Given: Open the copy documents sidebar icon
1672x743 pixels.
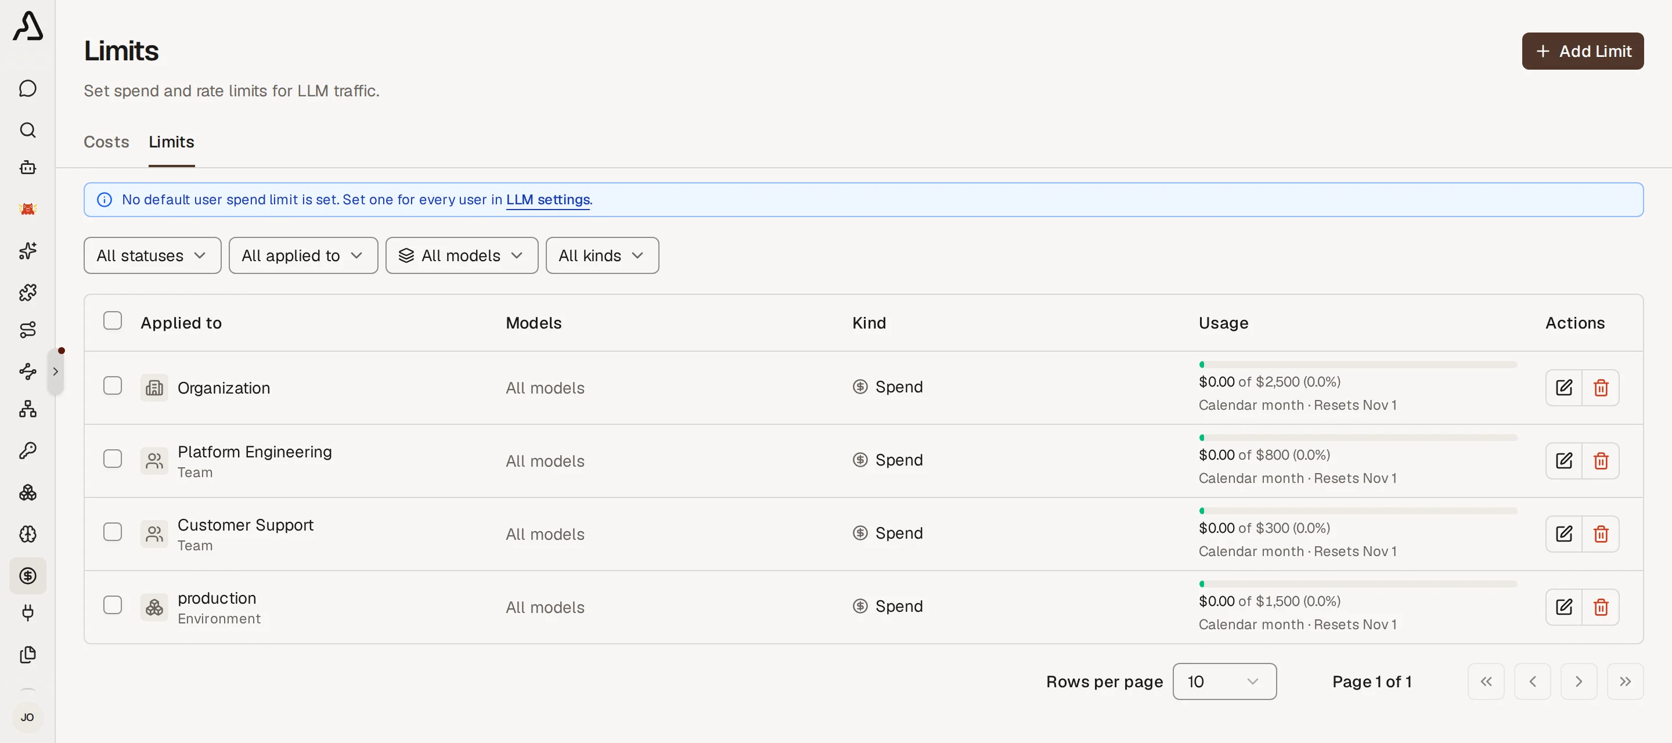Looking at the screenshot, I should (x=28, y=655).
